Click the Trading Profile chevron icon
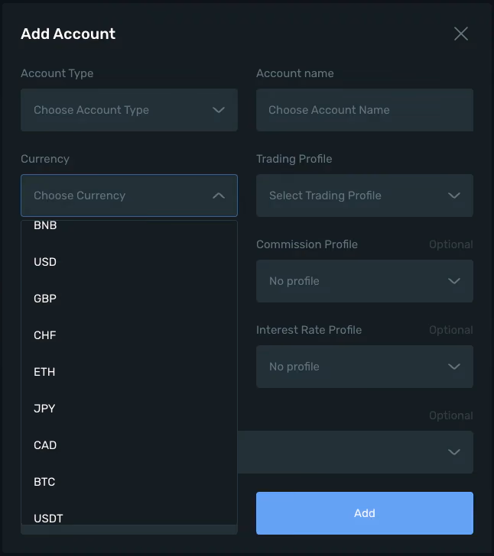The width and height of the screenshot is (494, 556). [454, 196]
